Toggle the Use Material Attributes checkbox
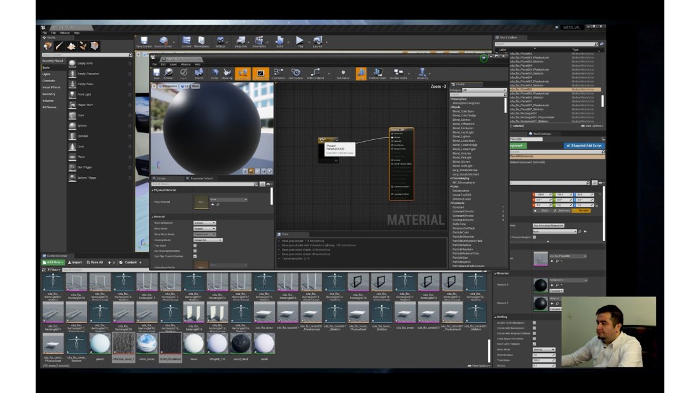The width and height of the screenshot is (700, 393). tap(195, 251)
